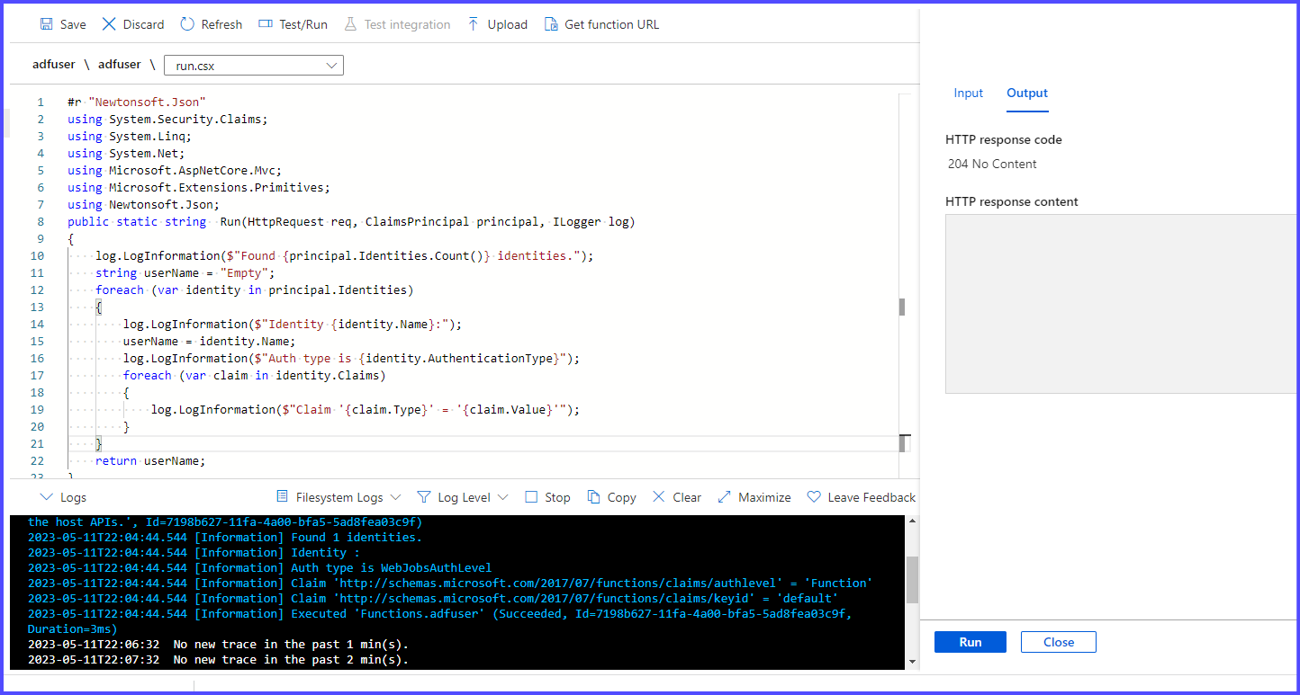
Task: Expand the Log Level dropdown arrow
Action: [x=502, y=497]
